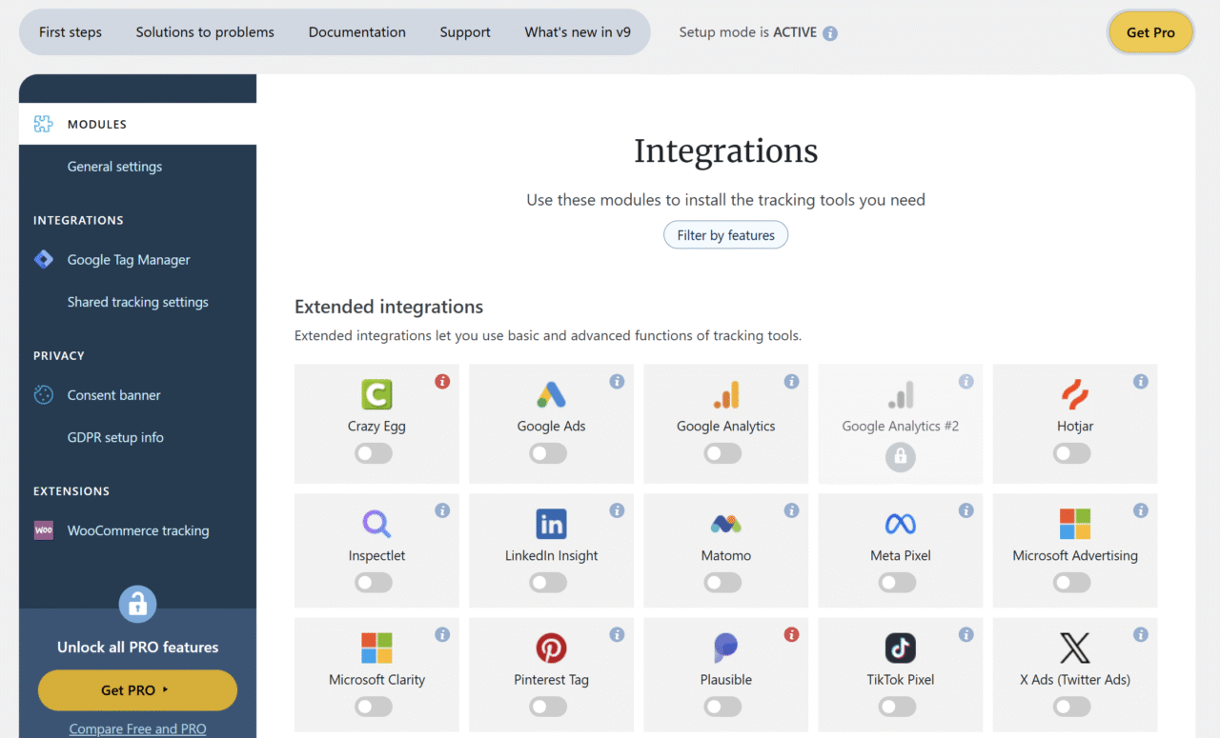1220x738 pixels.
Task: Open the Support tab
Action: (465, 32)
